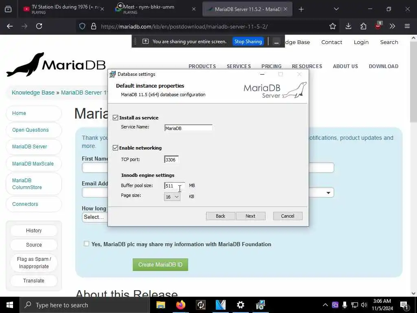List all tabs dropdown arrow
This screenshot has height=313, width=417.
[336, 9]
